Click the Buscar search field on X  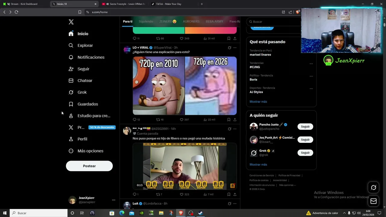pos(274,22)
